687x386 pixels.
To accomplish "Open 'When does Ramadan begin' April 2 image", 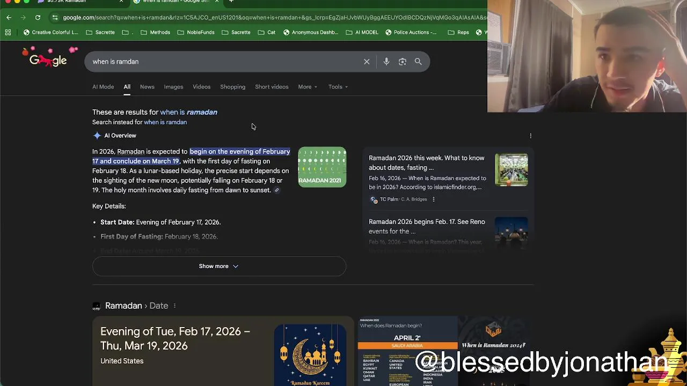I will [x=407, y=351].
